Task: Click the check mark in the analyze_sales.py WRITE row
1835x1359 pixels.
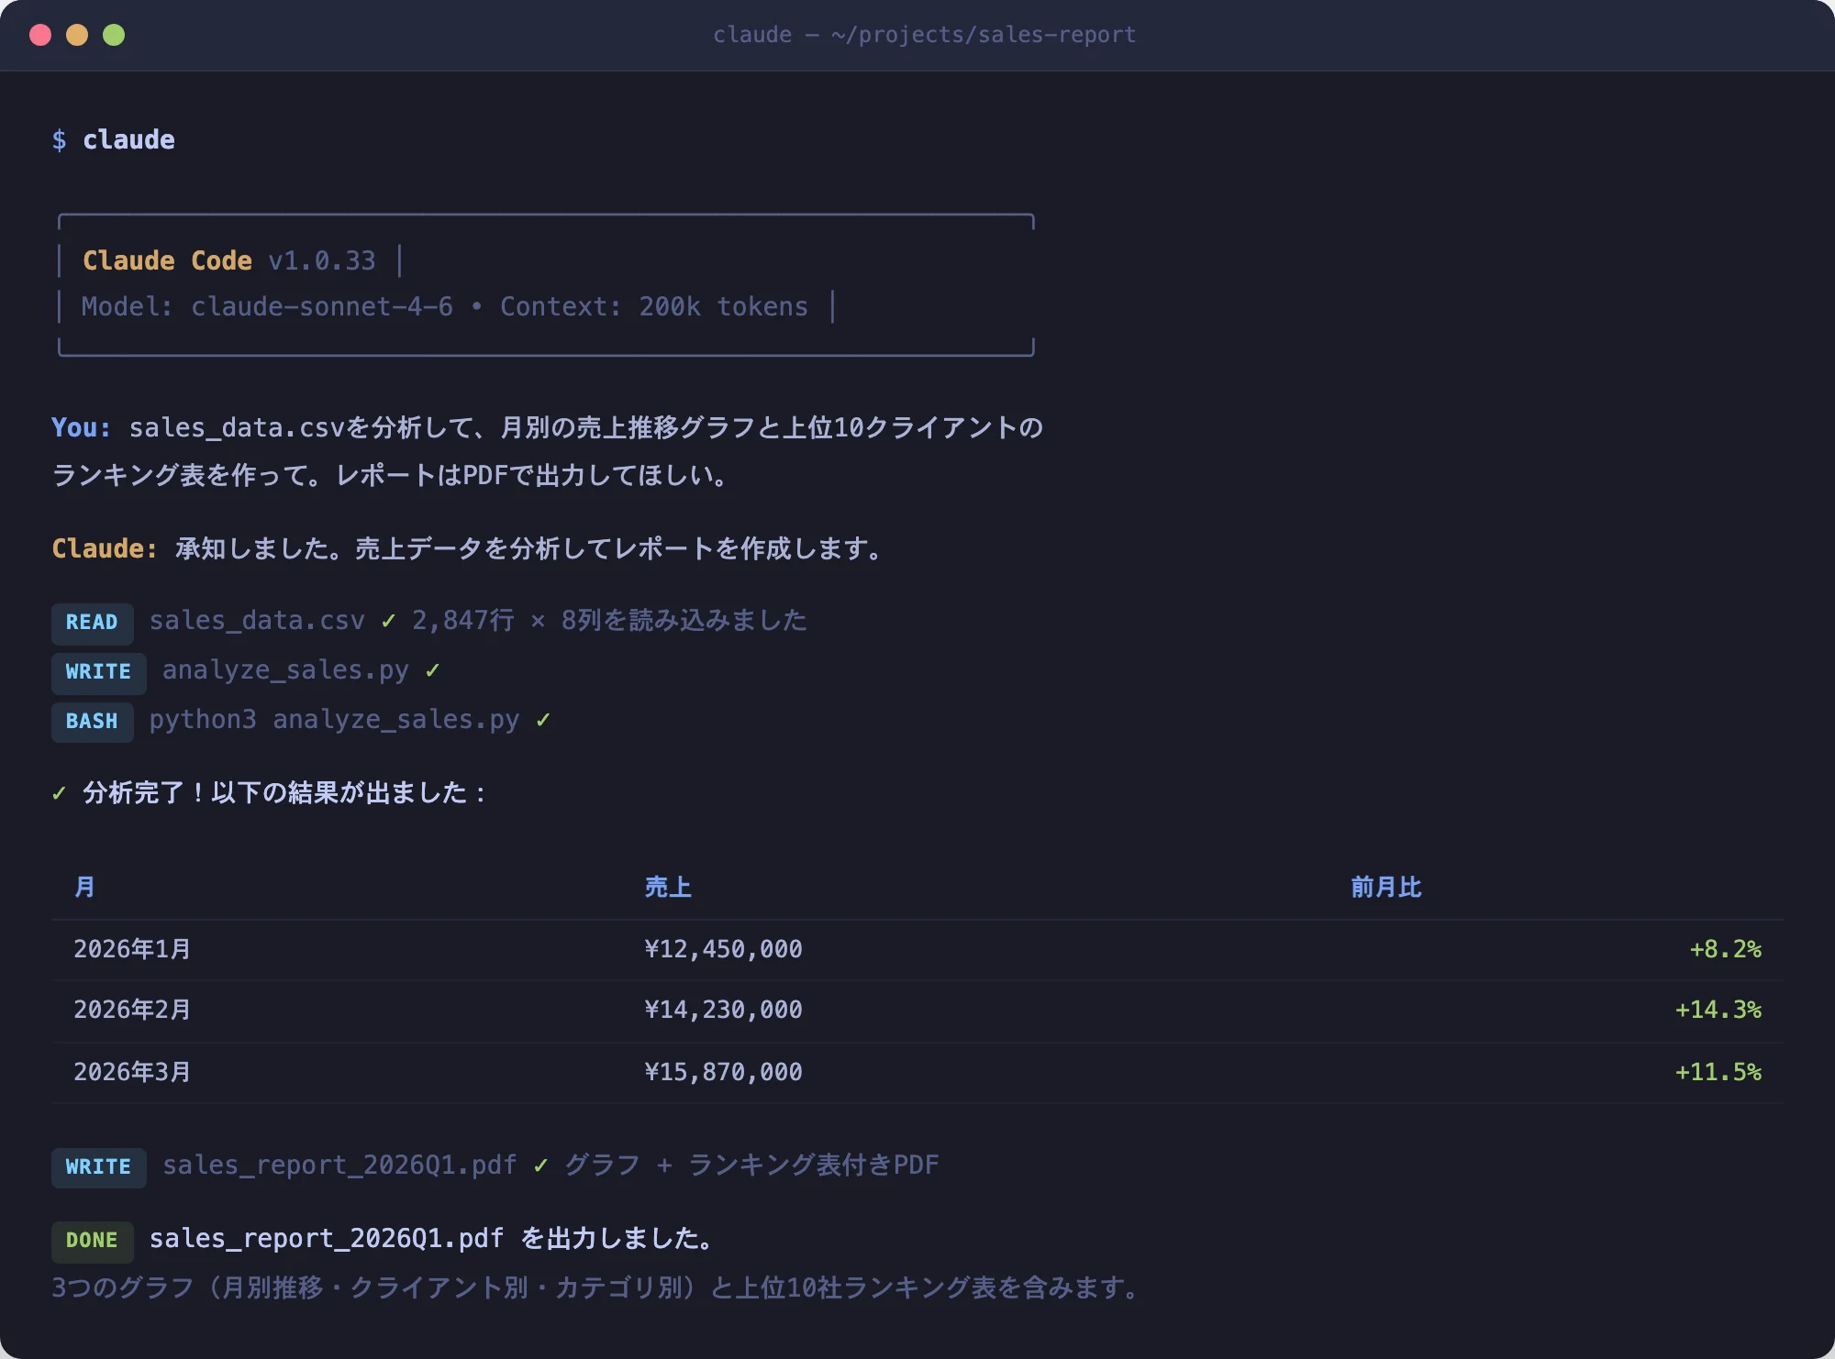Action: (x=432, y=670)
